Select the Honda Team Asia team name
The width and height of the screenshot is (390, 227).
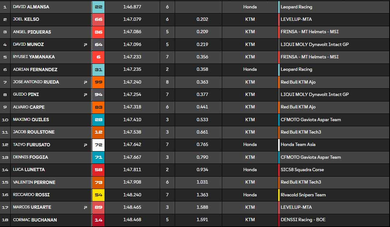pyautogui.click(x=298, y=145)
